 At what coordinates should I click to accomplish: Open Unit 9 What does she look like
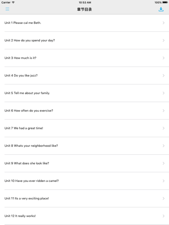pos(84,163)
